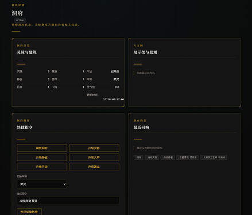The width and height of the screenshot is (252, 215).
Task: Click the 已开启 status value
Action: [x=115, y=71]
